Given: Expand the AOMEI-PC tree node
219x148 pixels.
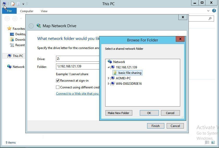Looking at the screenshot, I should pos(109,78).
